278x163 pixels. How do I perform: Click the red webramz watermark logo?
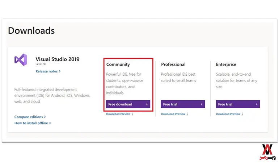click(268, 152)
